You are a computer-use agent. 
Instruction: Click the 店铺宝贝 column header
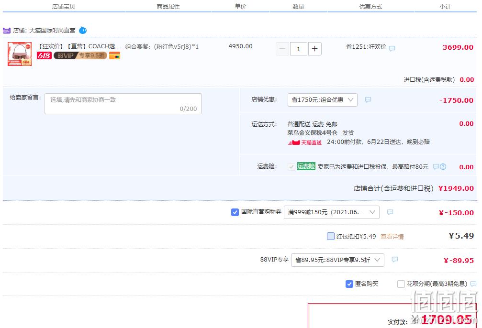pos(63,6)
